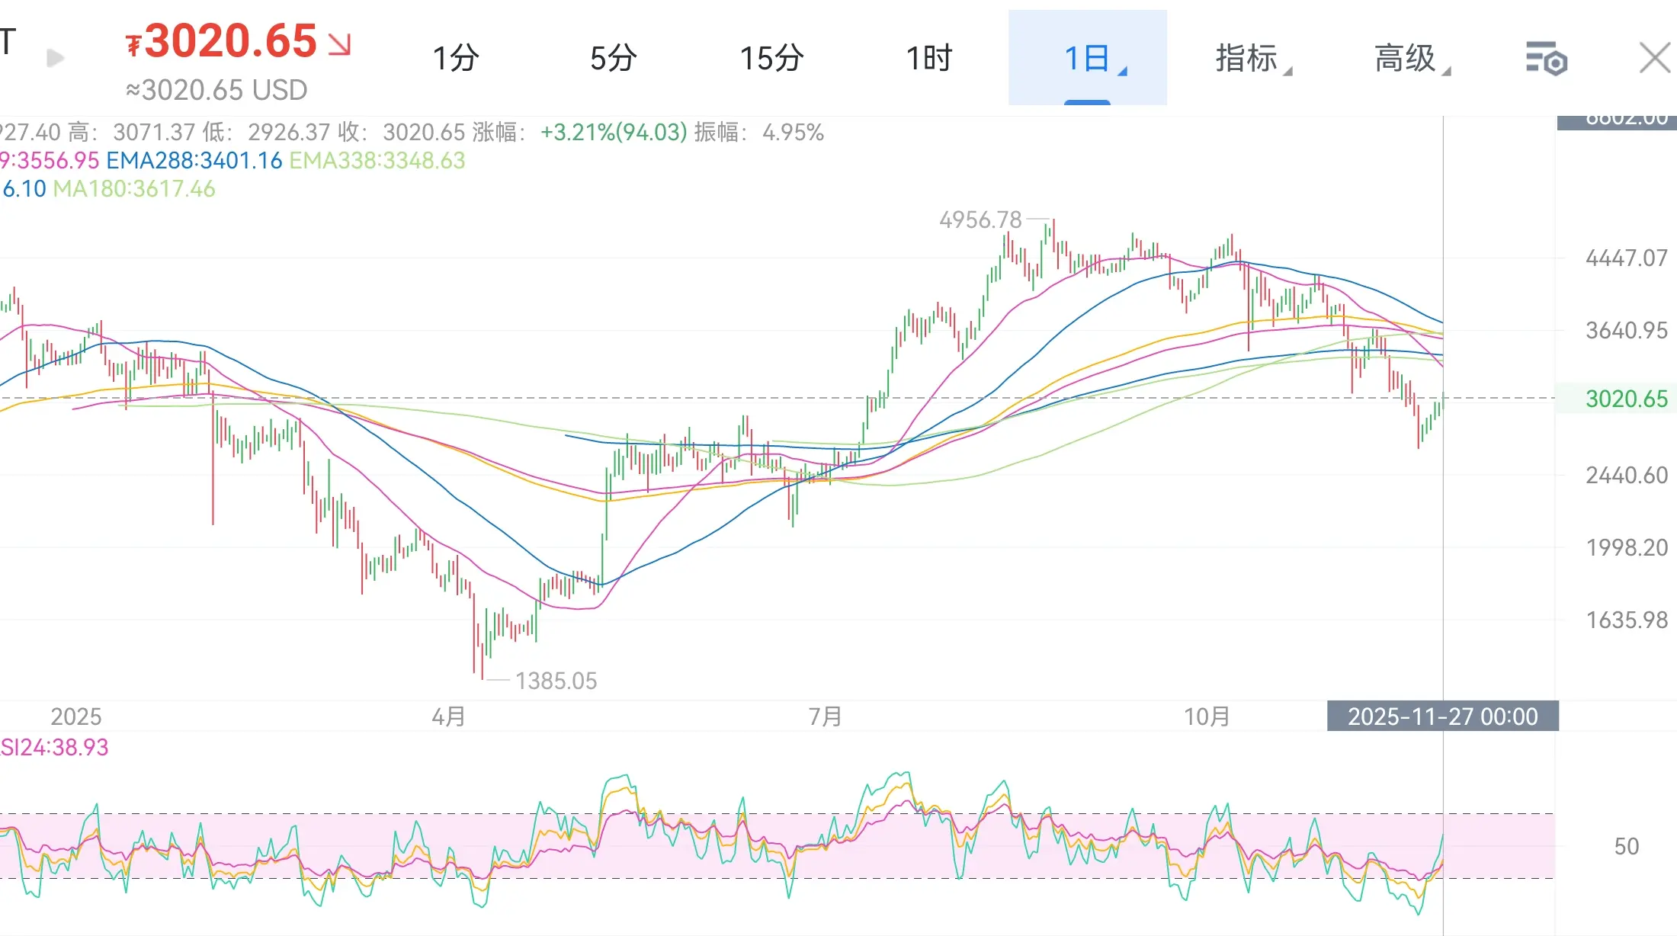Expand the 1日 timeframe dropdown
Viewport: 1677px width, 936px height.
click(1088, 58)
